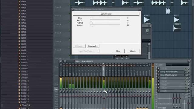Click the Master track volume fader

coord(61,96)
